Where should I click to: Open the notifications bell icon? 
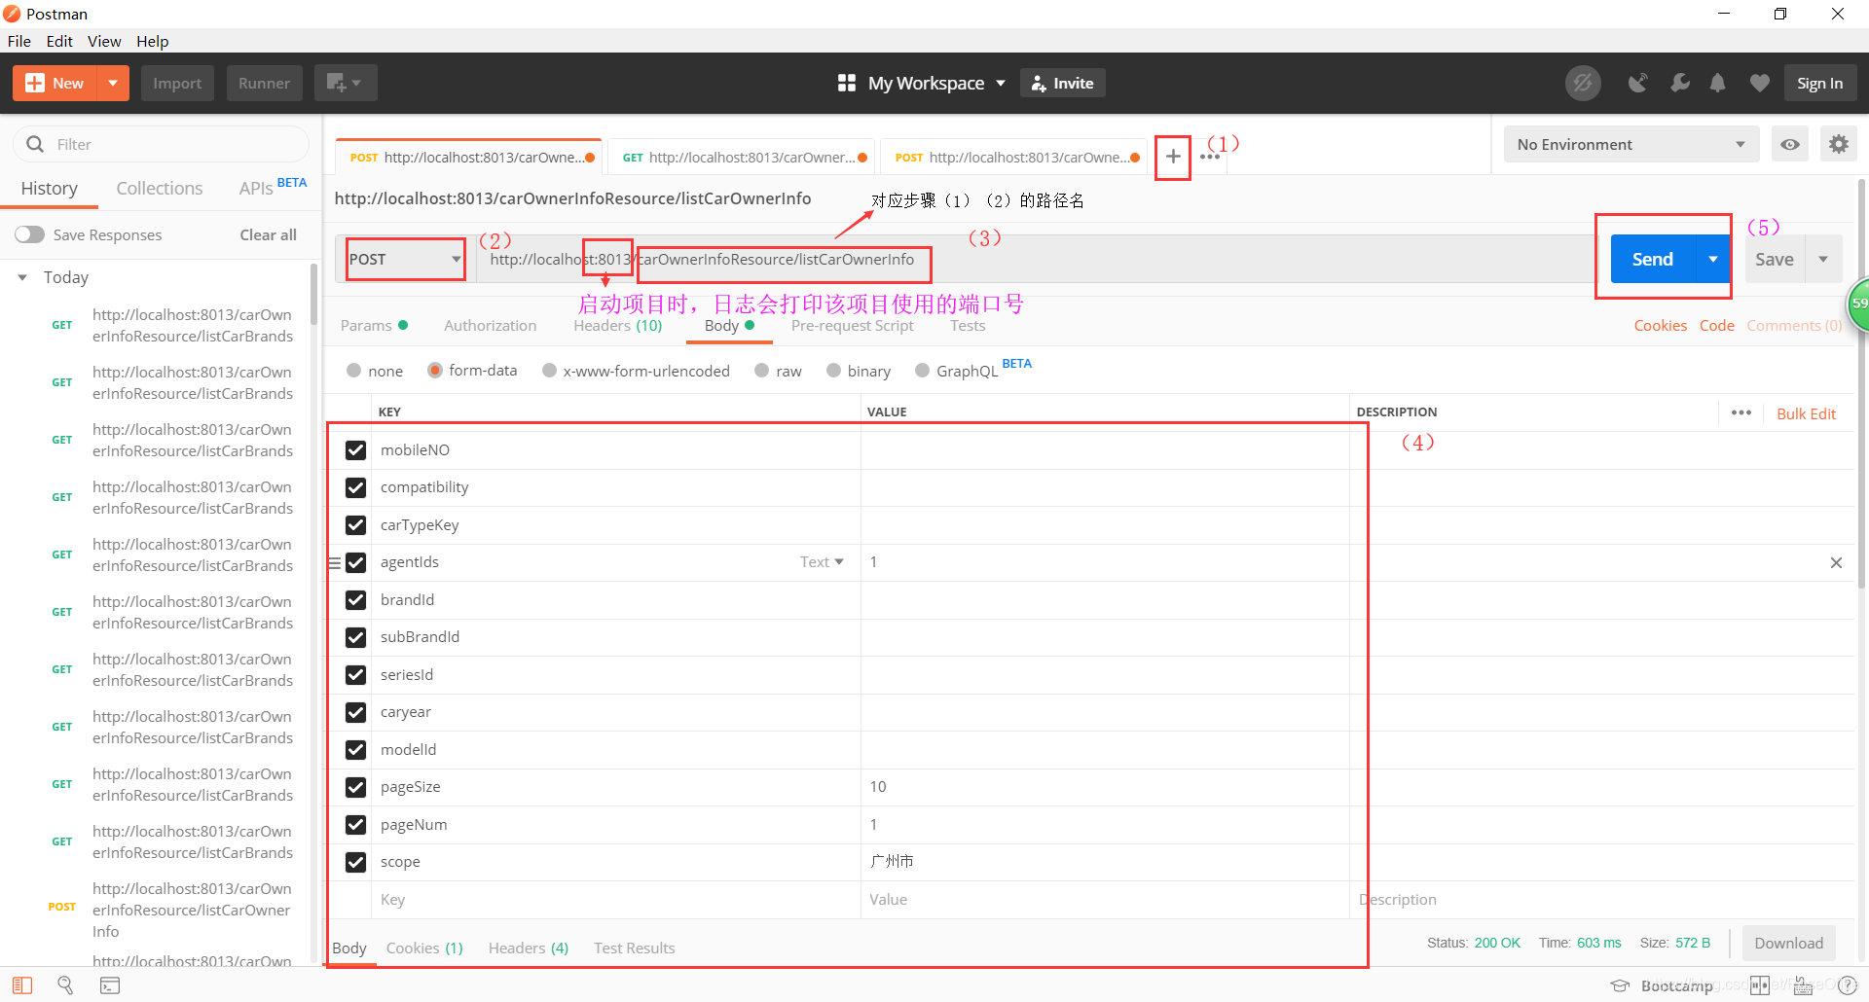1718,84
